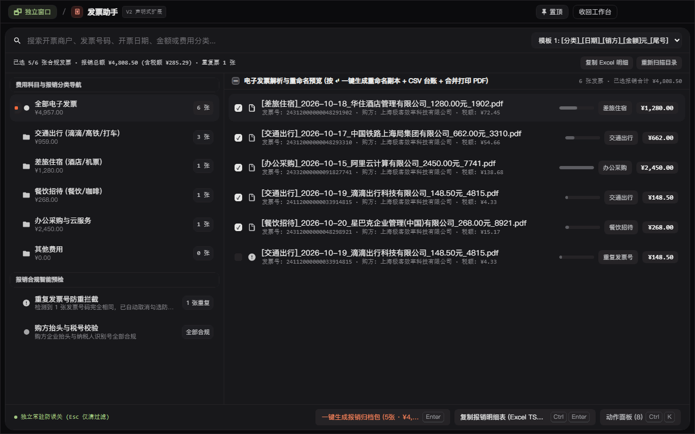Click the 餐饮招待 tag on 星巴克 row
The image size is (695, 434).
[x=621, y=227]
